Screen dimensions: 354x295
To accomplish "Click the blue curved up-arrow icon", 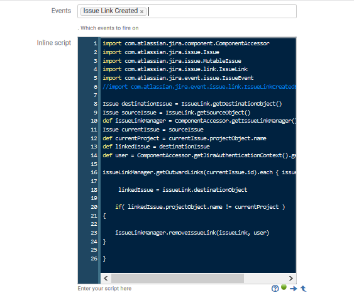I will [x=304, y=289].
